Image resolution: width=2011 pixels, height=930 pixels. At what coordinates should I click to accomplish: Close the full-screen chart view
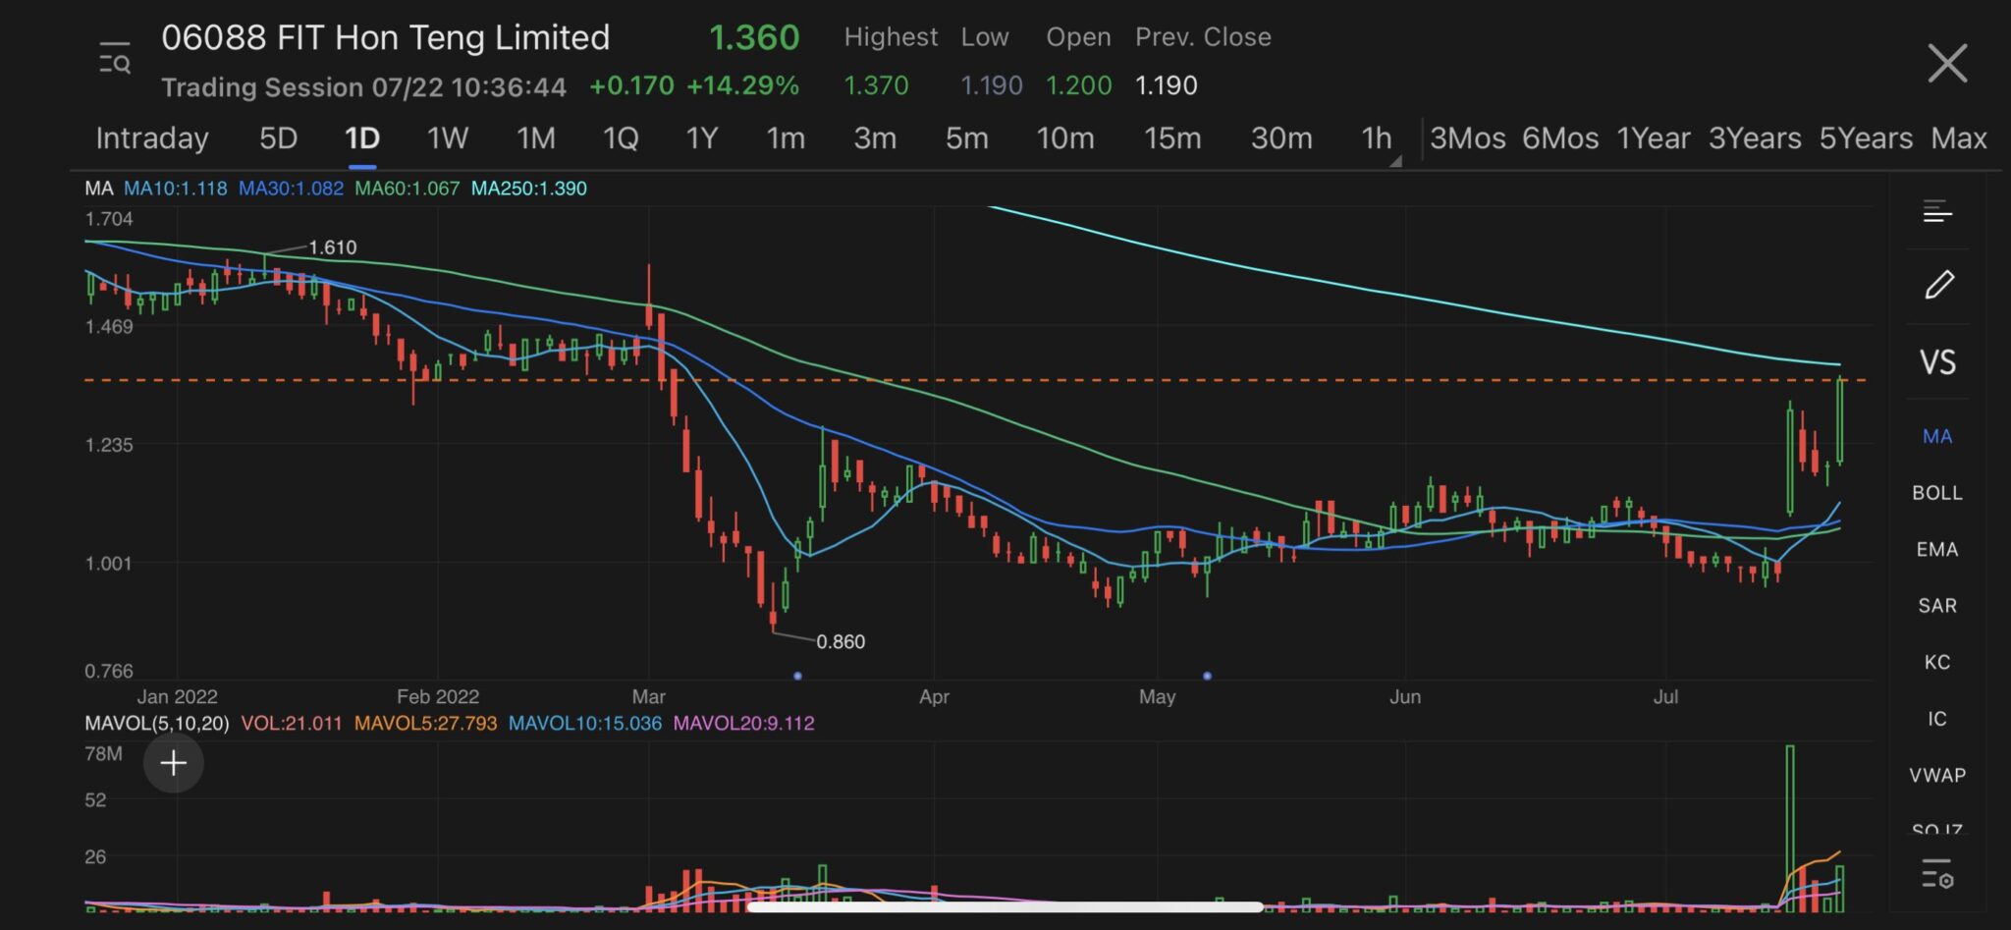click(x=1947, y=64)
